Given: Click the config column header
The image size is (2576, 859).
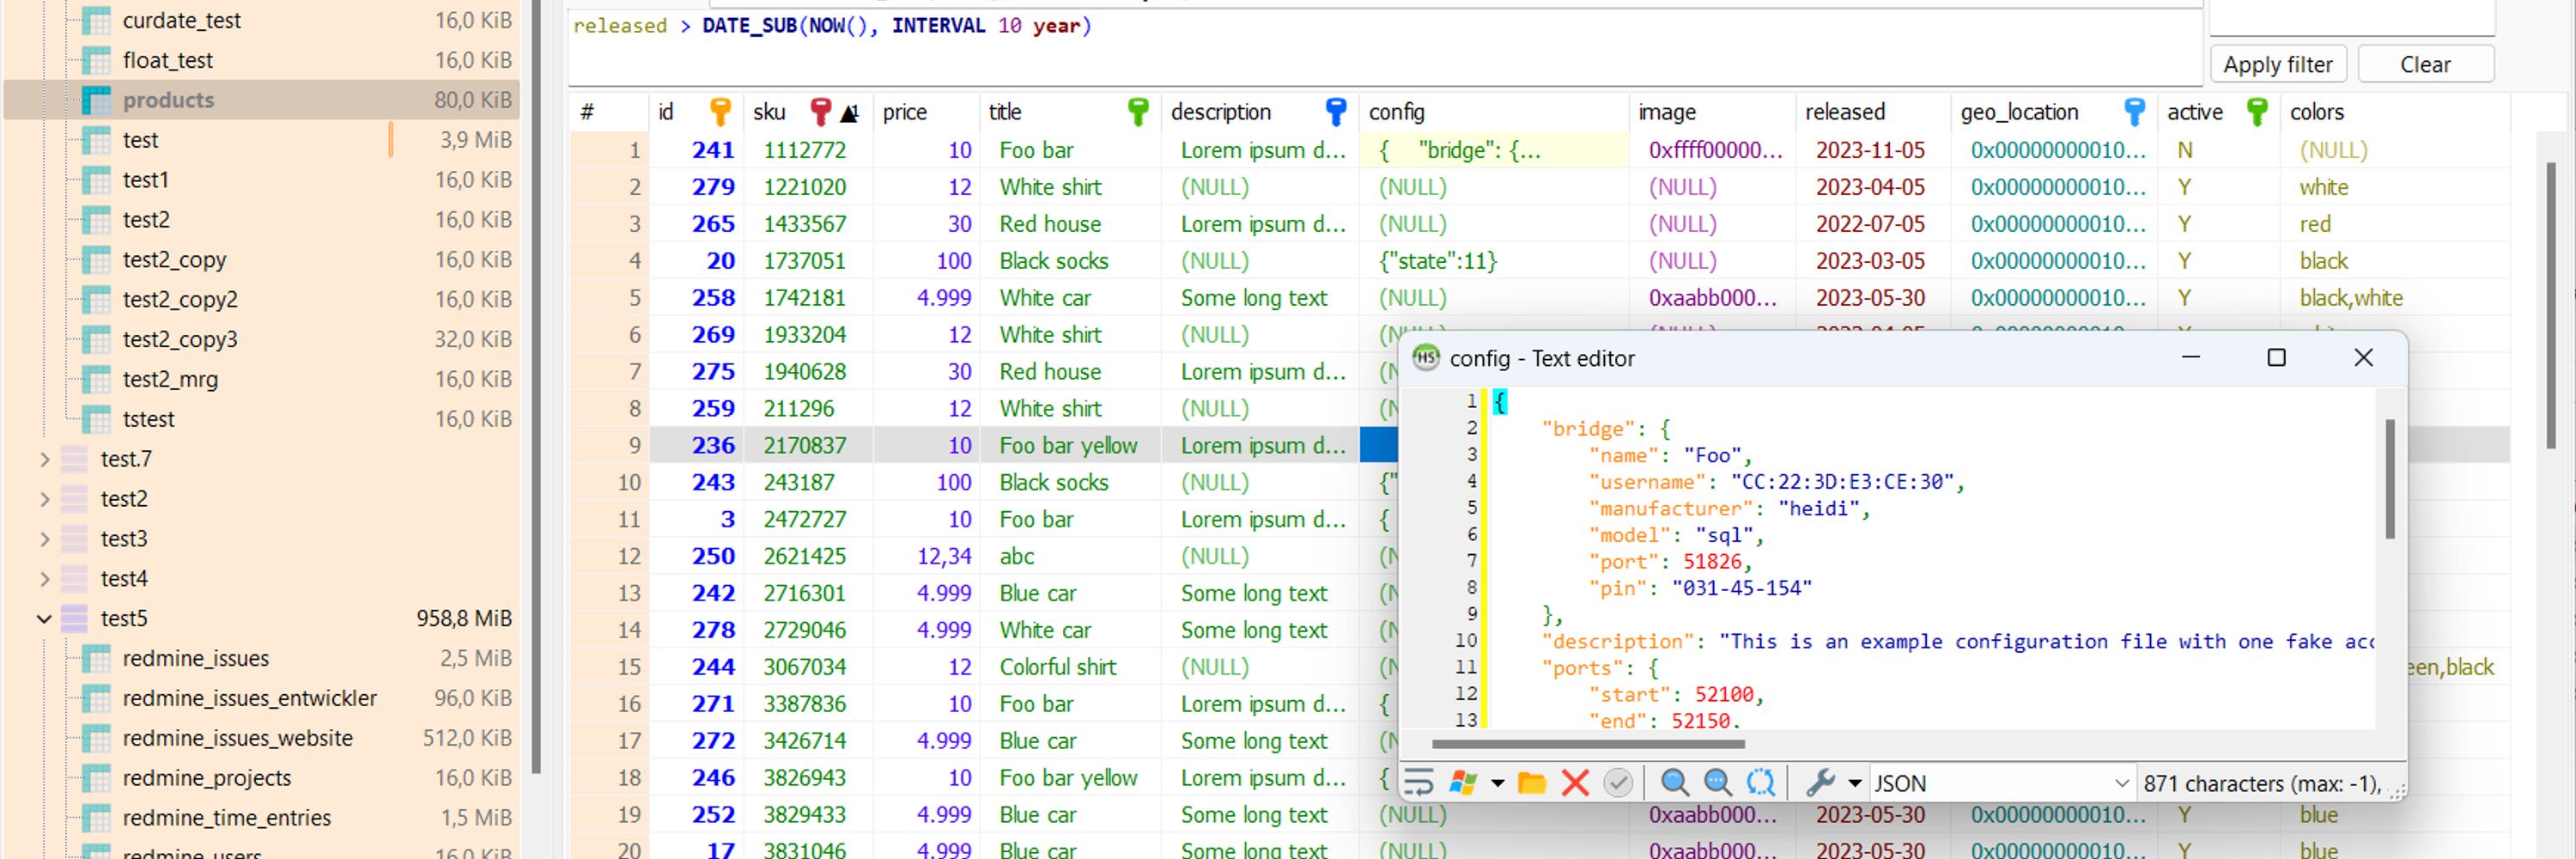Looking at the screenshot, I should point(1494,112).
